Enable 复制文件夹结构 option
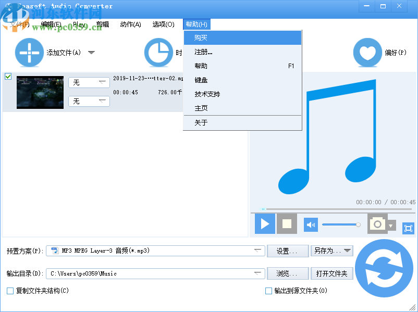This screenshot has height=312, width=418. tap(9, 291)
